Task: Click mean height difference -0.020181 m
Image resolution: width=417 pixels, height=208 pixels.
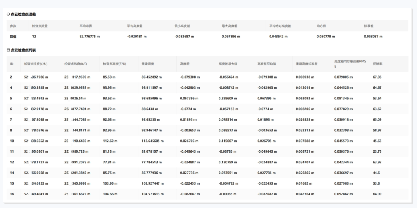Action: [137, 37]
